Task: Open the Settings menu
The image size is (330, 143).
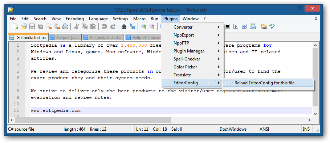Action: click(x=121, y=19)
